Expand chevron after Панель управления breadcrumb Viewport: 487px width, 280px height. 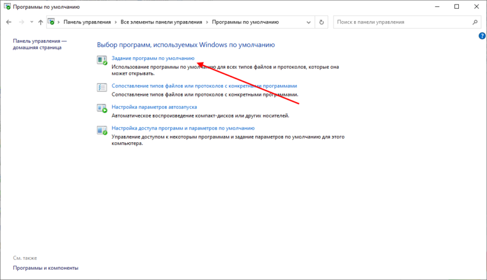point(116,22)
